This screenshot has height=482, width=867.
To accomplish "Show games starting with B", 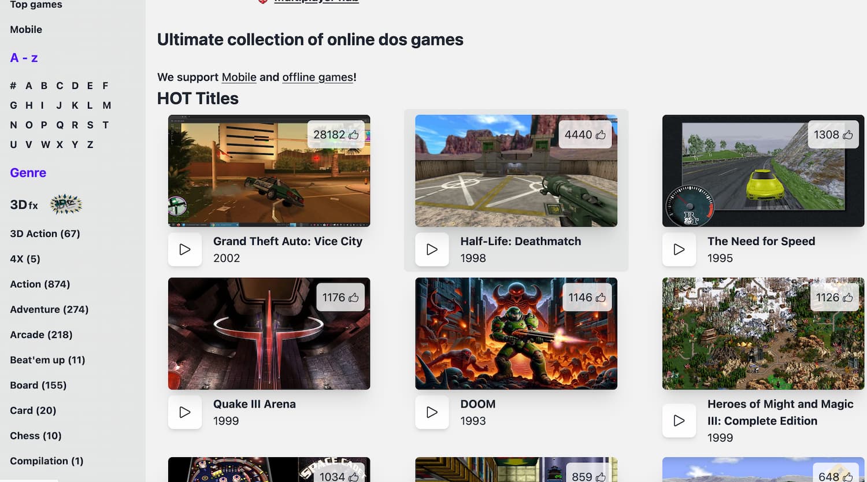I will [x=44, y=86].
